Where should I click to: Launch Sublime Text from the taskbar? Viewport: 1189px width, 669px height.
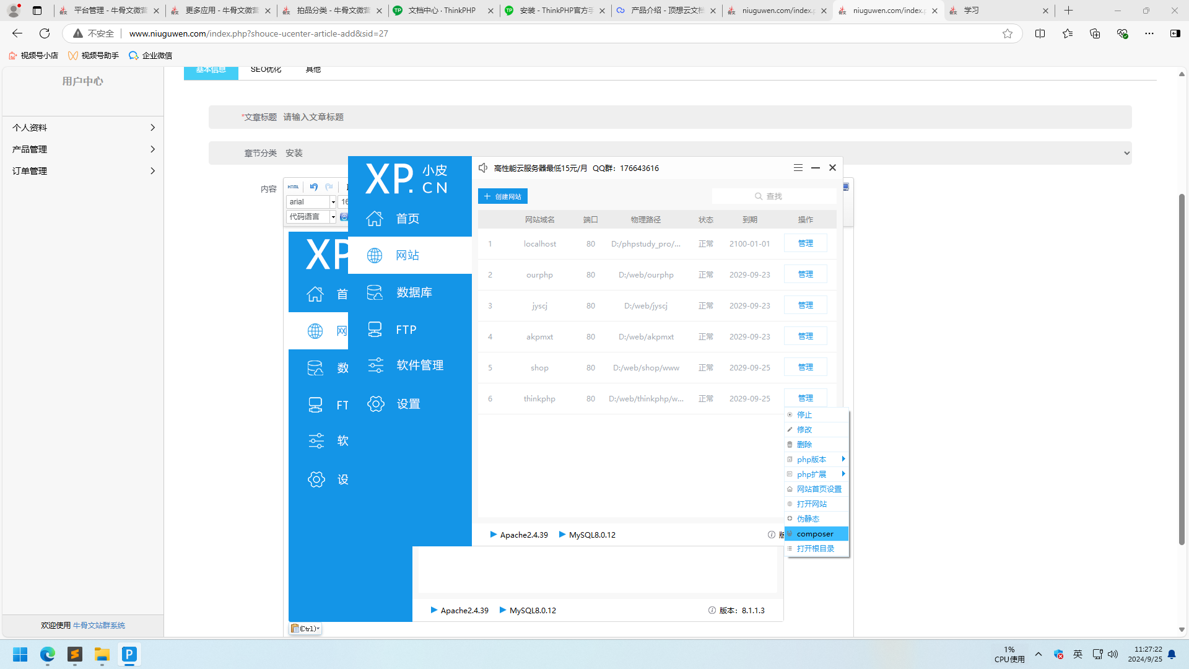(x=75, y=654)
